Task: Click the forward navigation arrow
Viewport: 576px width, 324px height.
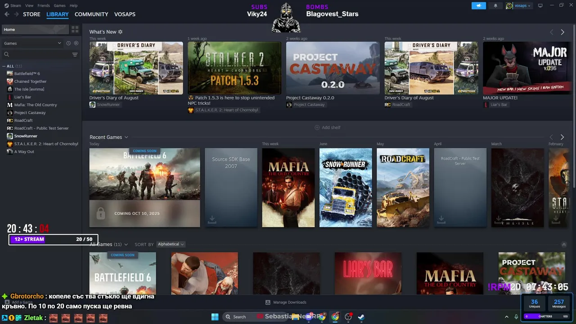Action: [17, 14]
